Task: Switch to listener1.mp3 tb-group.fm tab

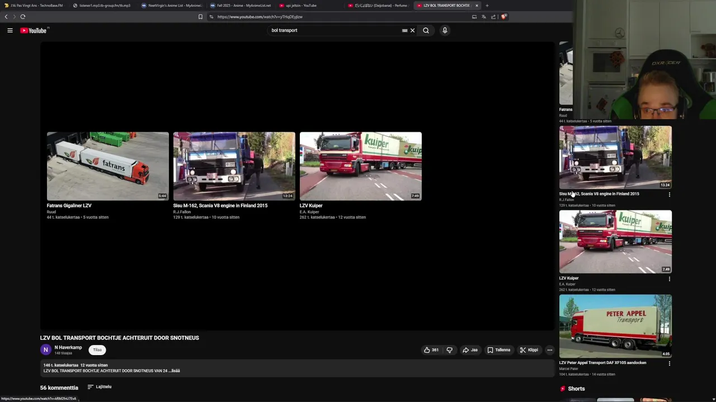Action: click(102, 6)
